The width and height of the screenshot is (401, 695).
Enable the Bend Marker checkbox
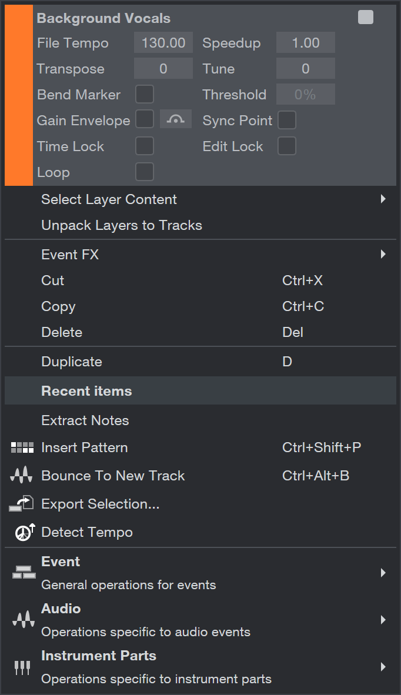[145, 95]
